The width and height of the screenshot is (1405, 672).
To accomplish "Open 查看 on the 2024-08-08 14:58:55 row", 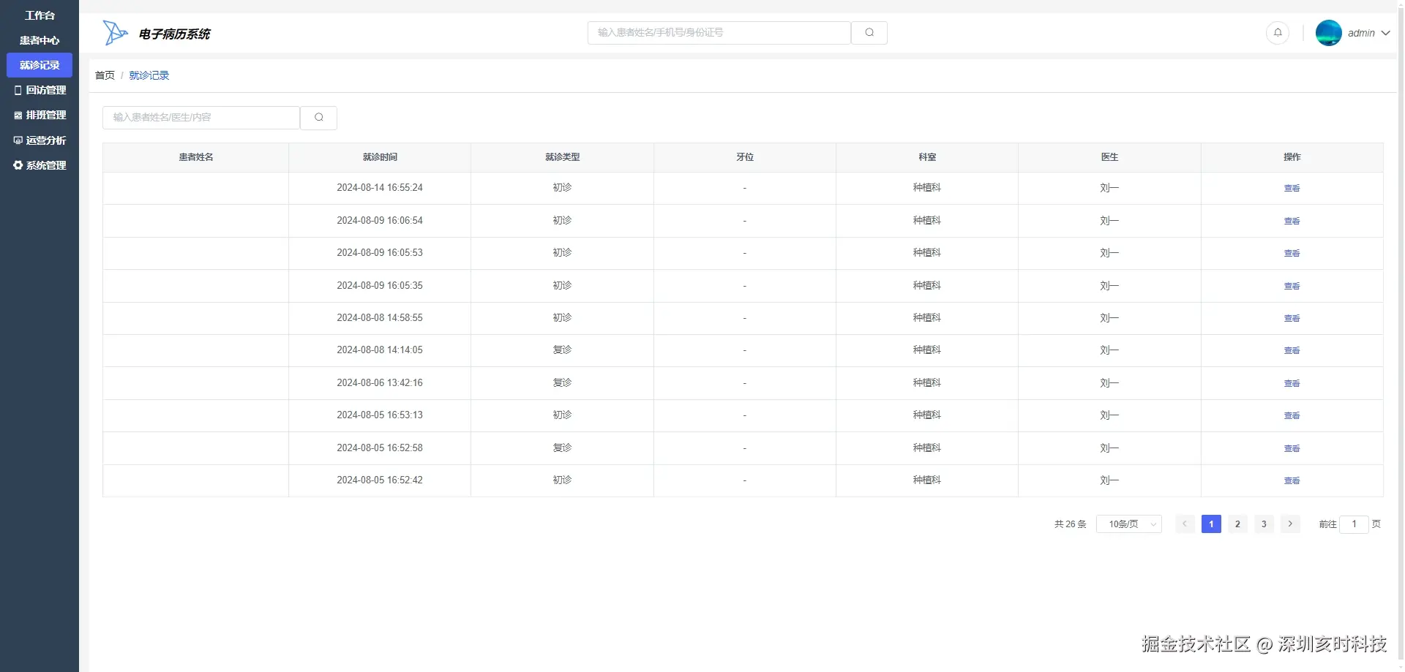I will pyautogui.click(x=1292, y=318).
